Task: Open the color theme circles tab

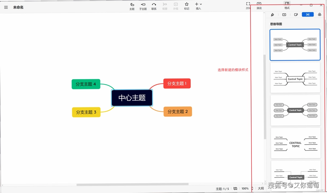Action: point(319,15)
